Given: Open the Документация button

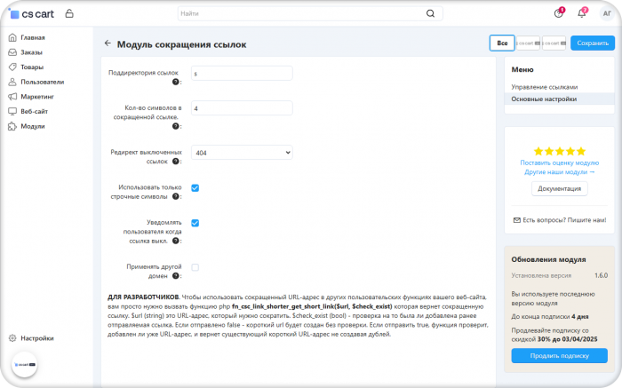Looking at the screenshot, I should (x=559, y=188).
